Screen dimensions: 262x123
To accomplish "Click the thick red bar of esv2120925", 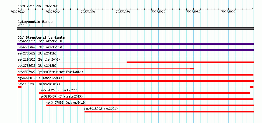I will click(x=190, y=62).
